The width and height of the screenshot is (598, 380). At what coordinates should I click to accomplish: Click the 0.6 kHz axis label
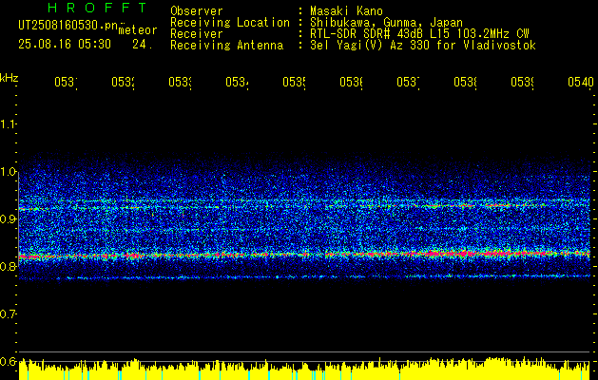point(8,361)
